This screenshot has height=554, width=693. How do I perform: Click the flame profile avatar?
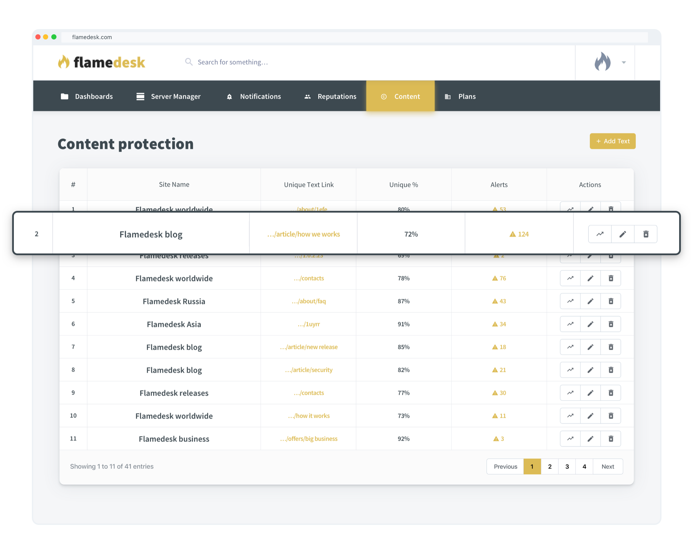pyautogui.click(x=603, y=62)
